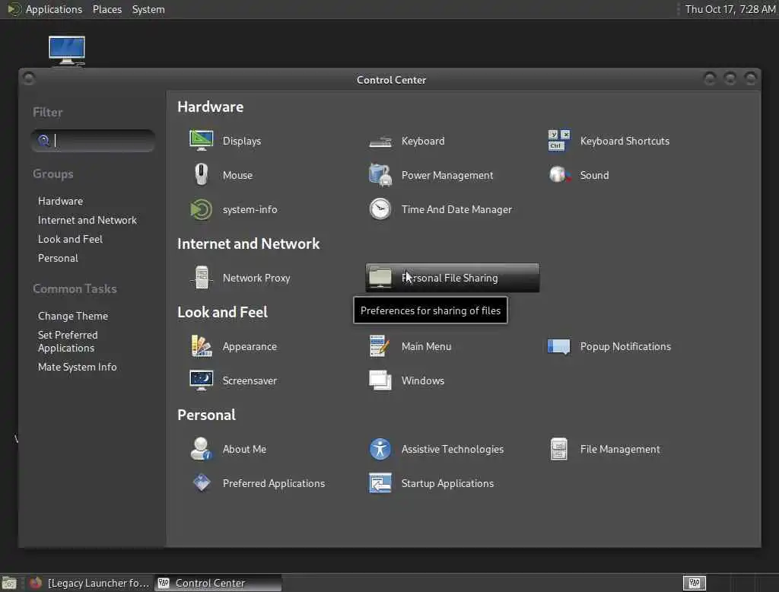This screenshot has height=592, width=779.
Task: Click the Mate System Info common task
Action: tap(78, 367)
